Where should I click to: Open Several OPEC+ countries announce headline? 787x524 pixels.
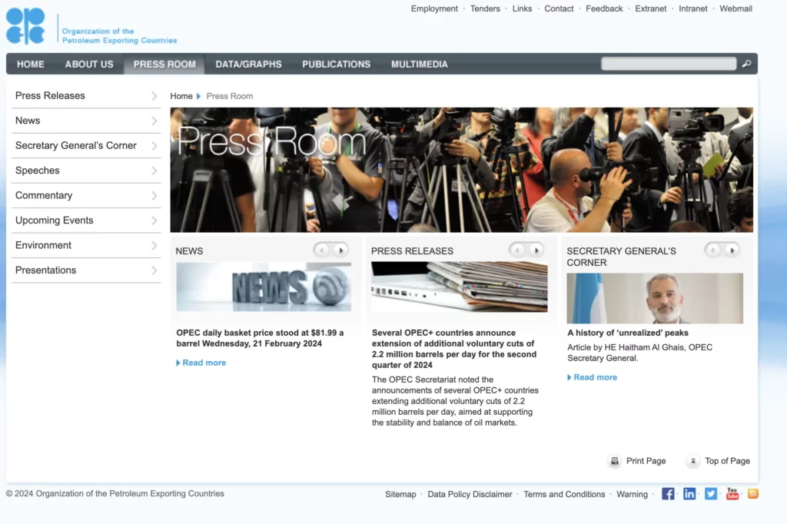coord(454,349)
